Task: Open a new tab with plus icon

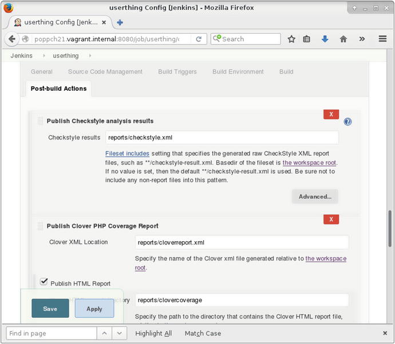Action: coord(120,22)
